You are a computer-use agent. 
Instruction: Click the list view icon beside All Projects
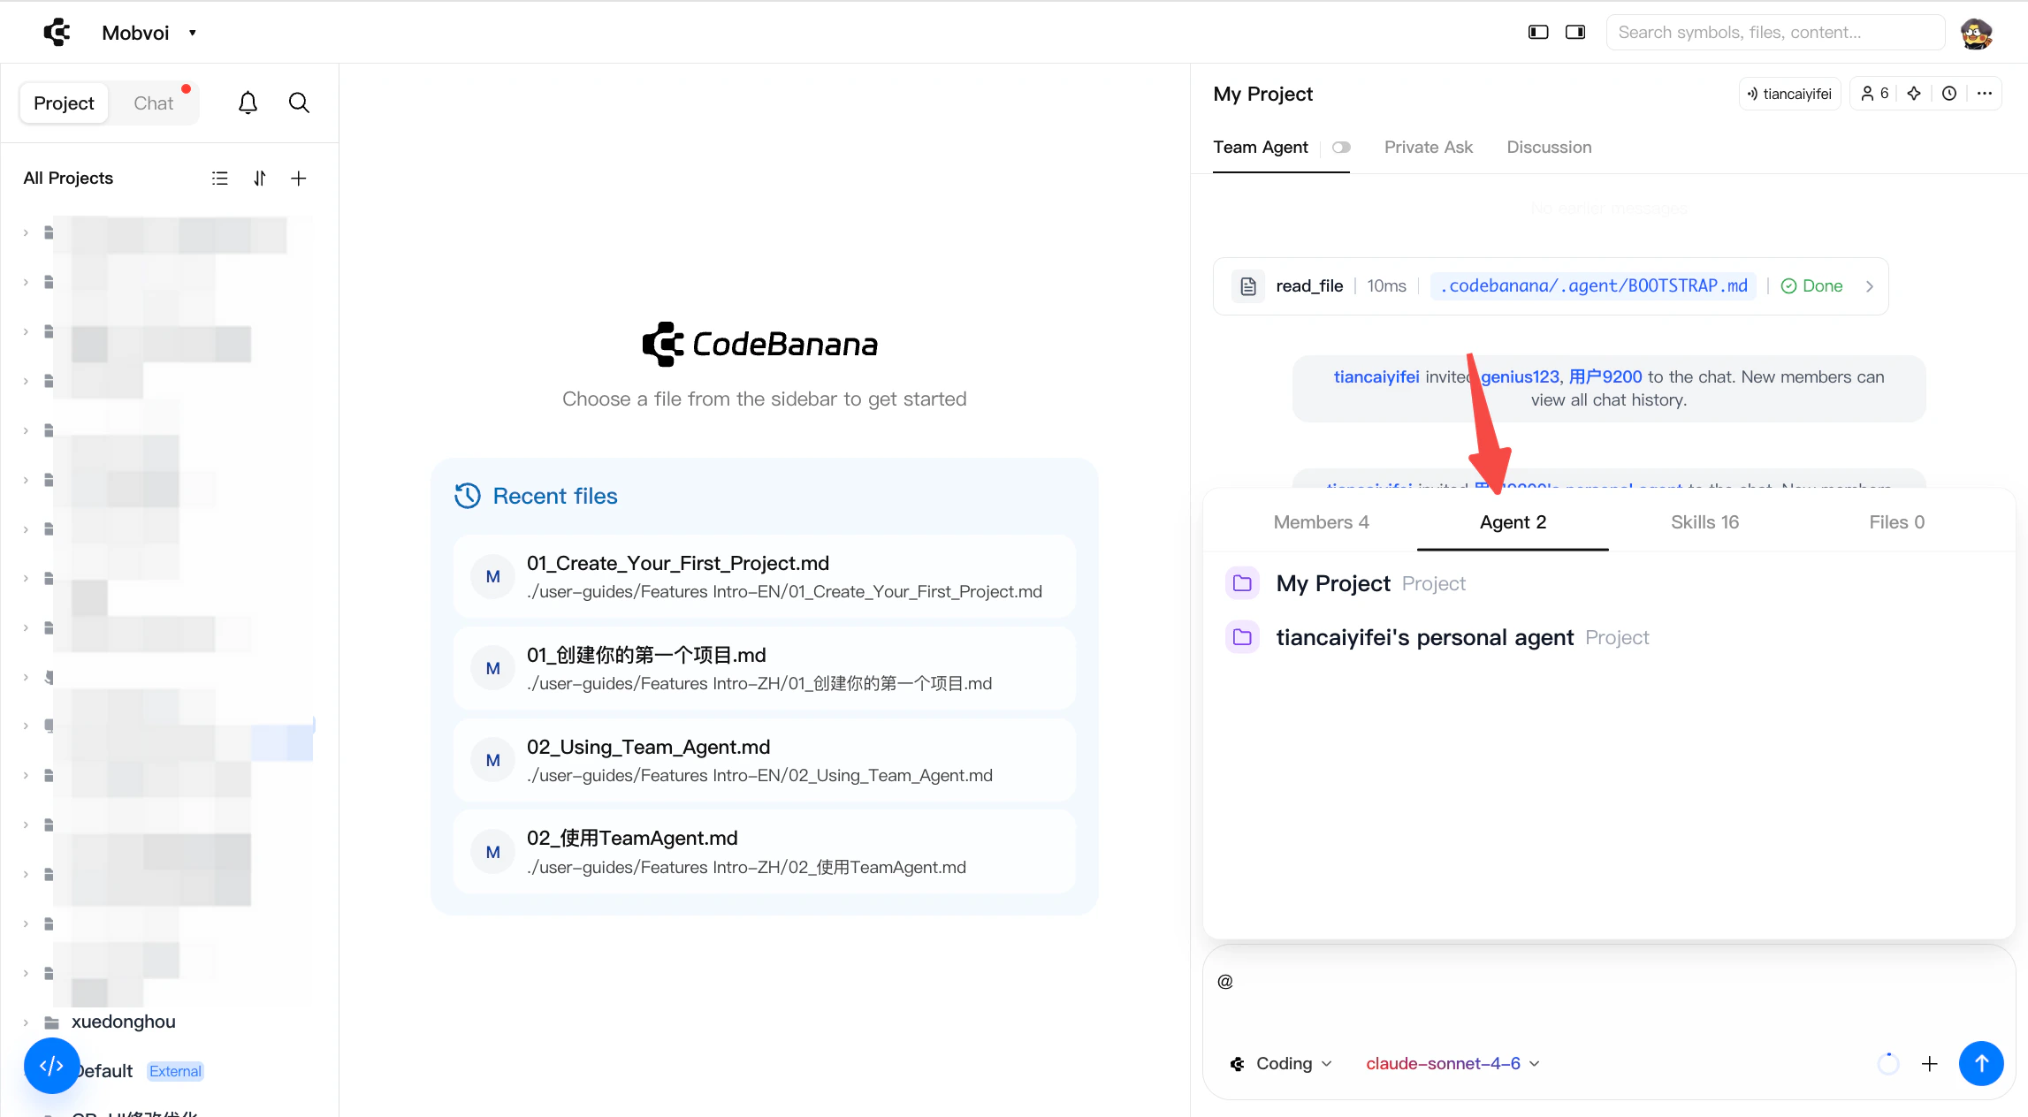[220, 179]
